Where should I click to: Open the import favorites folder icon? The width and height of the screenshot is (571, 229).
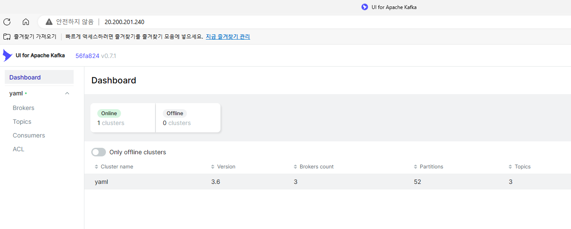[7, 37]
